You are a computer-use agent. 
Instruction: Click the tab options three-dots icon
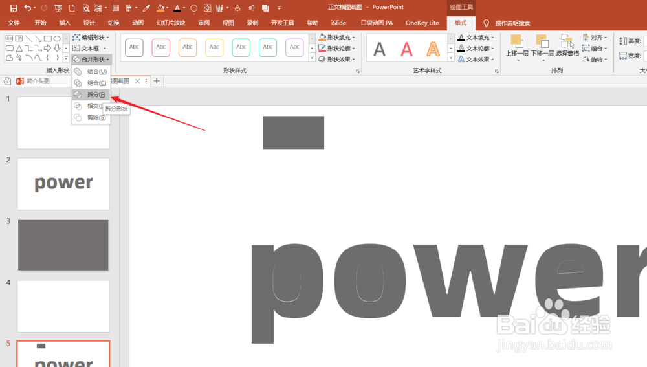coord(146,82)
